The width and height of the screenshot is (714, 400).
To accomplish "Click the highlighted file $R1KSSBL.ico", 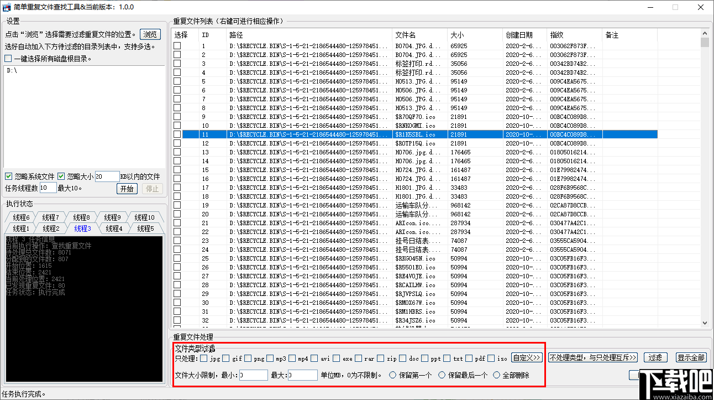I will tap(415, 134).
